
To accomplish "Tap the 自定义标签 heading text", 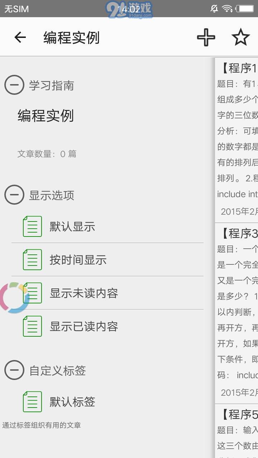I will coord(58,371).
